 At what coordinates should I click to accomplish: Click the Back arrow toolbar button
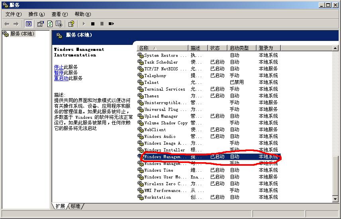tap(7, 24)
